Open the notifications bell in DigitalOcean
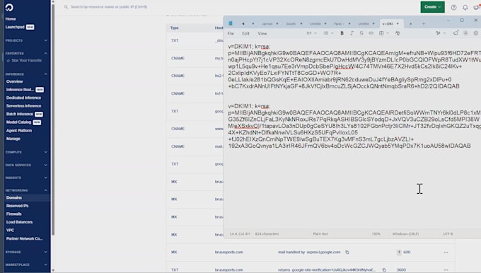The width and height of the screenshot is (481, 273). (465, 7)
